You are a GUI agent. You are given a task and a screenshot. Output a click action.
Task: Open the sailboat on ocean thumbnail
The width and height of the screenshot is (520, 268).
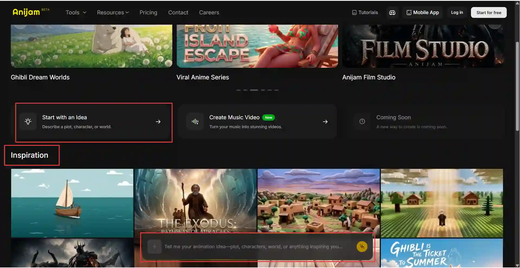tap(72, 203)
